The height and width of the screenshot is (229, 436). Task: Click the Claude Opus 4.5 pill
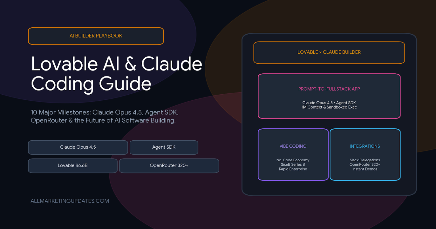(x=78, y=147)
